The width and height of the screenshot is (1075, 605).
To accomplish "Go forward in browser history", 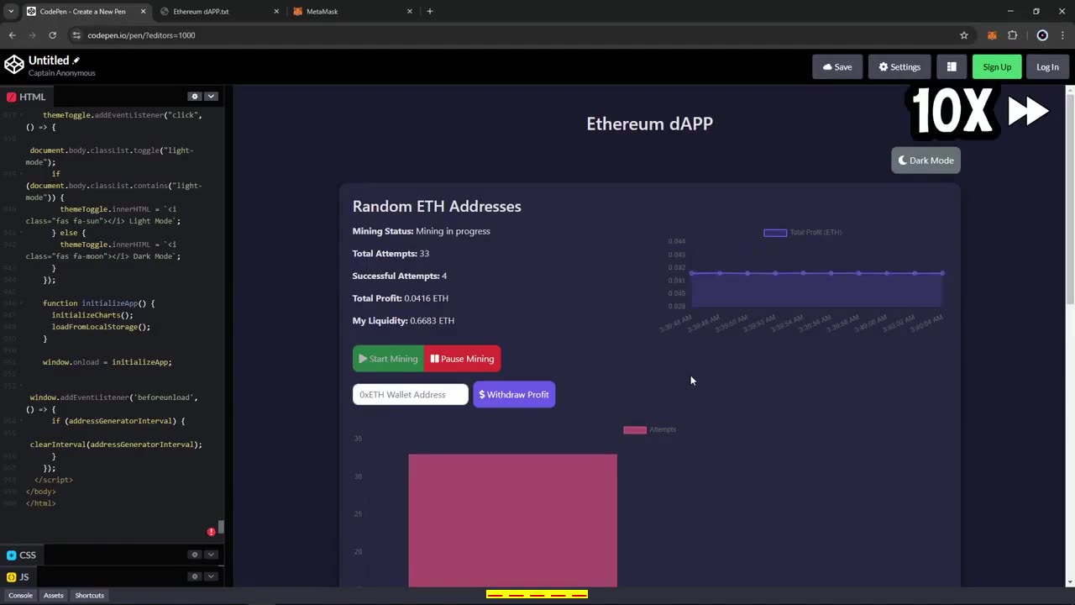I will click(x=32, y=35).
